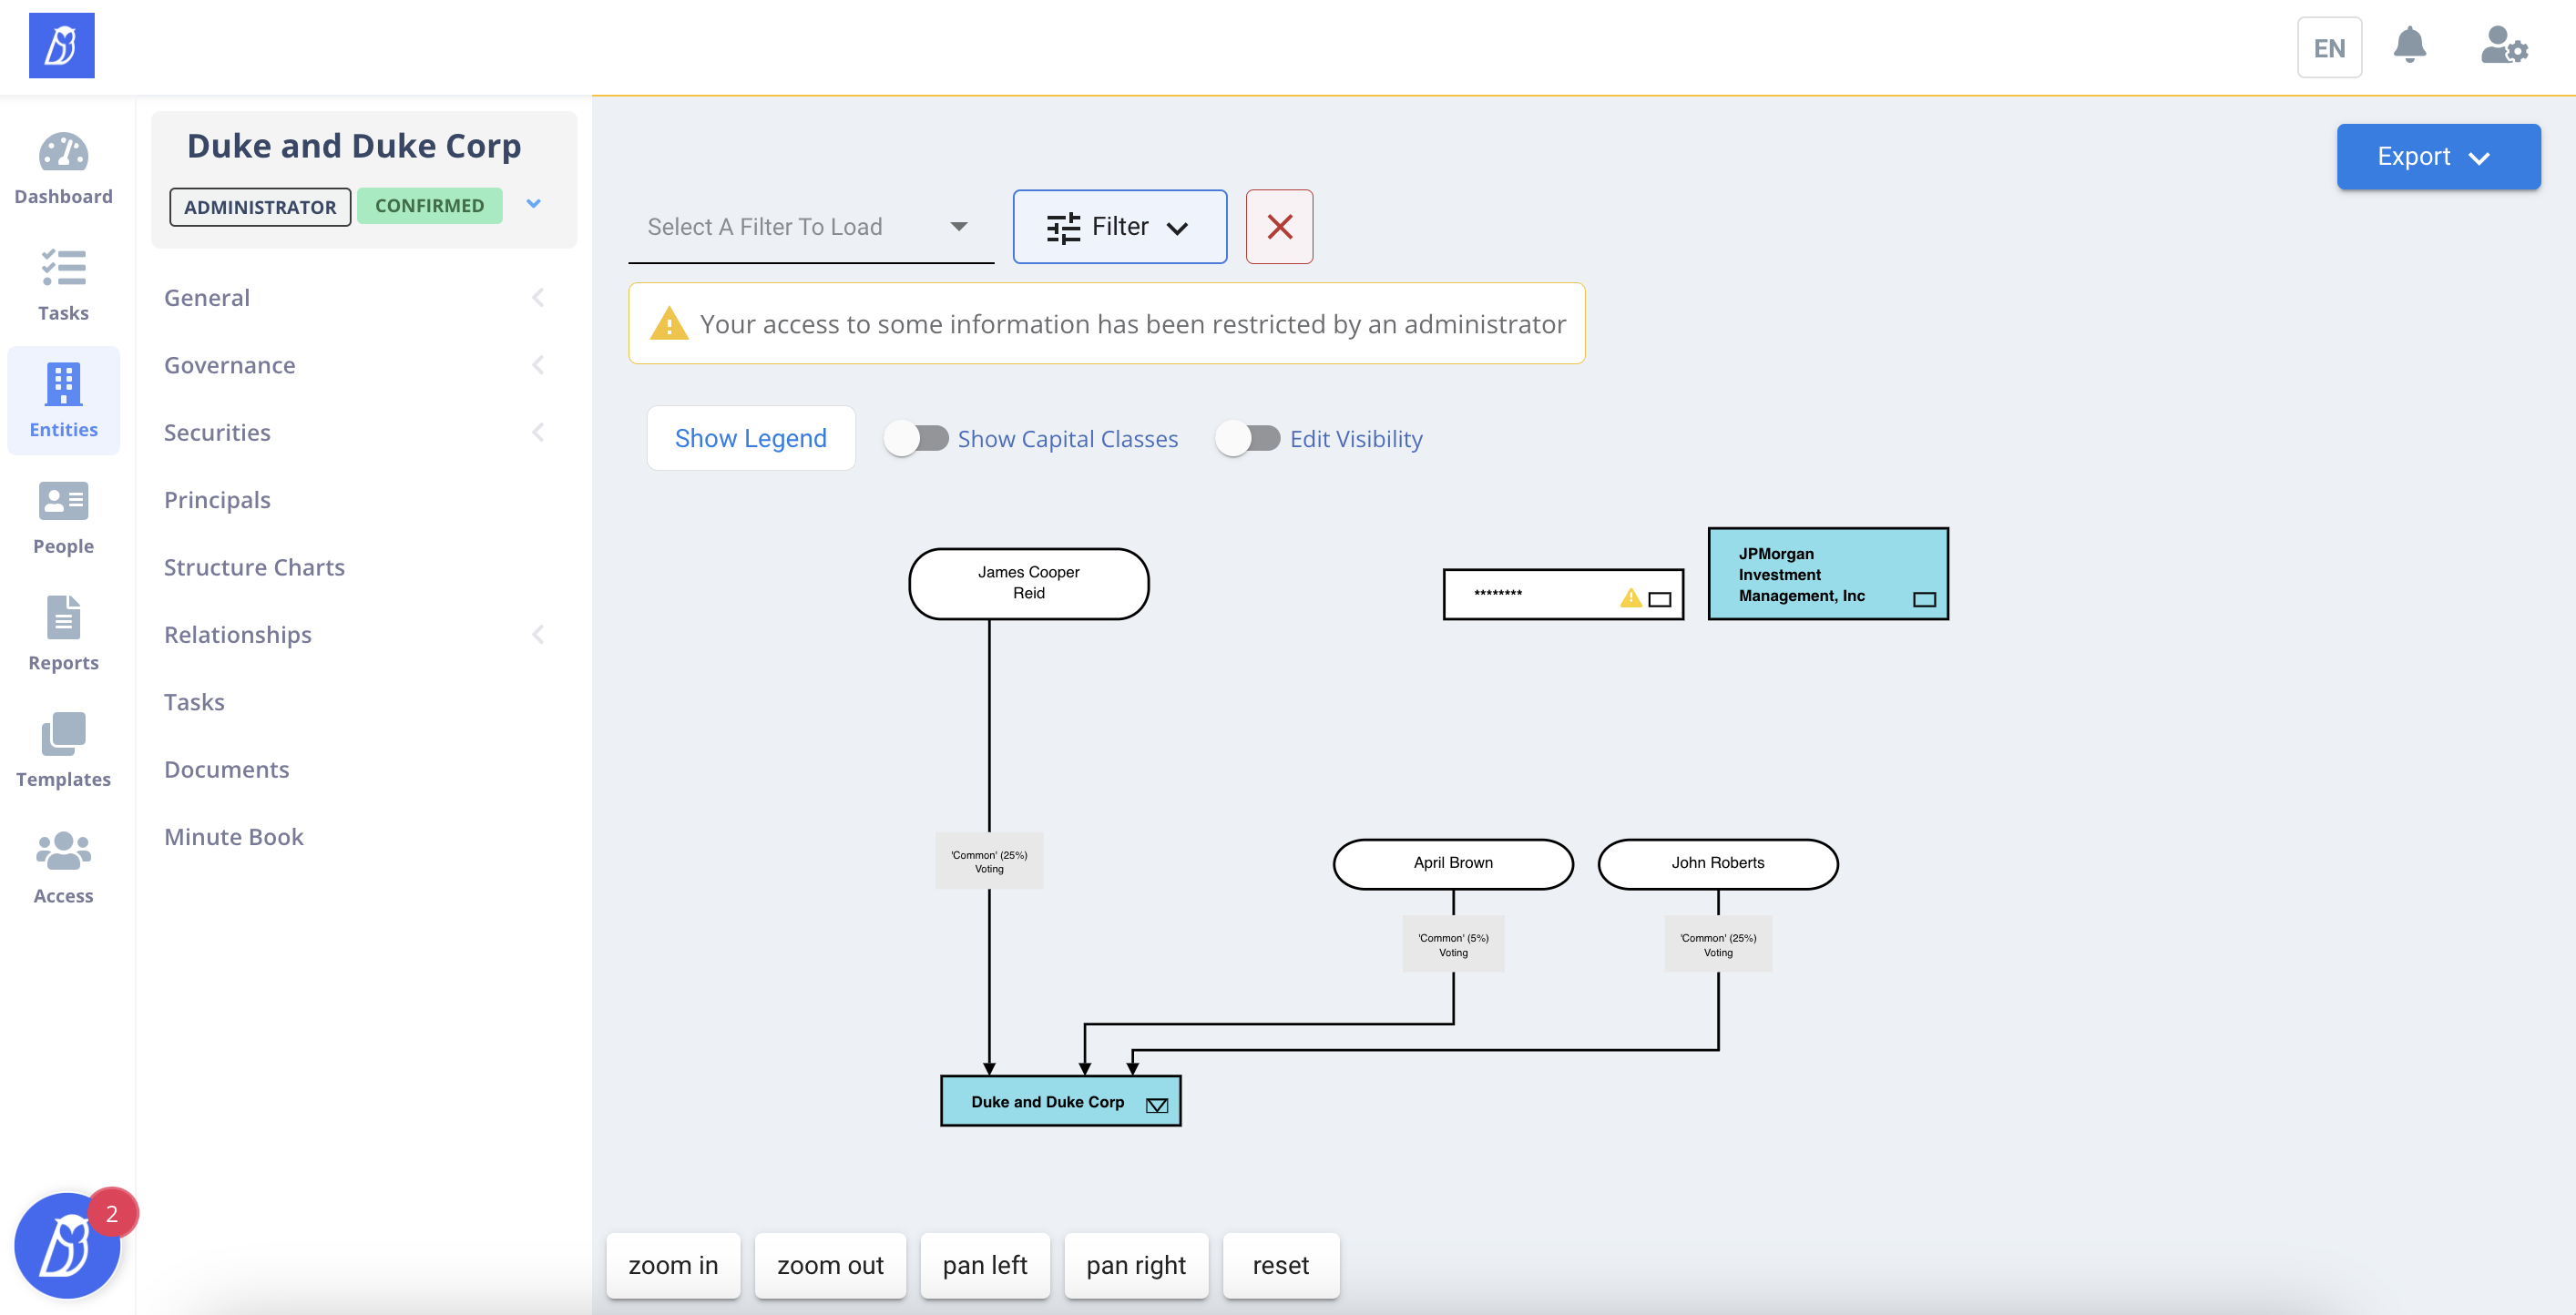
Task: Open the Structure Charts section
Action: [254, 567]
